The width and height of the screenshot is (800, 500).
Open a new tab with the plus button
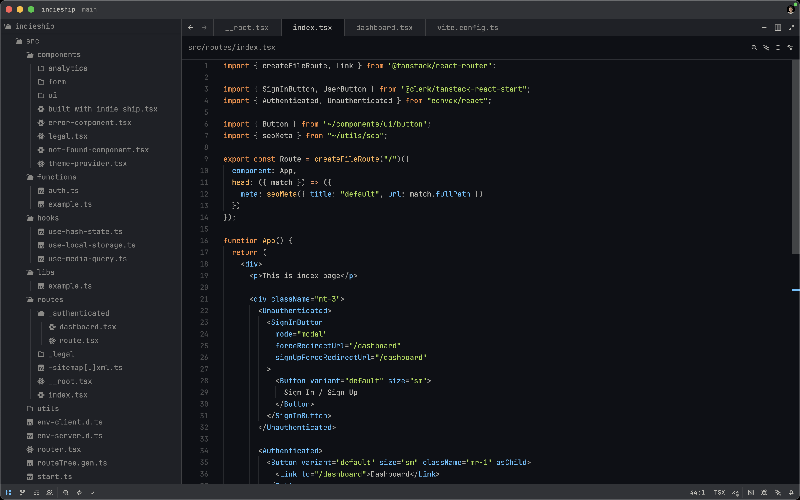tap(764, 27)
